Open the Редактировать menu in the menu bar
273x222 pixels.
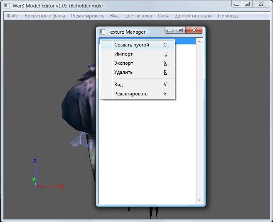pos(88,16)
